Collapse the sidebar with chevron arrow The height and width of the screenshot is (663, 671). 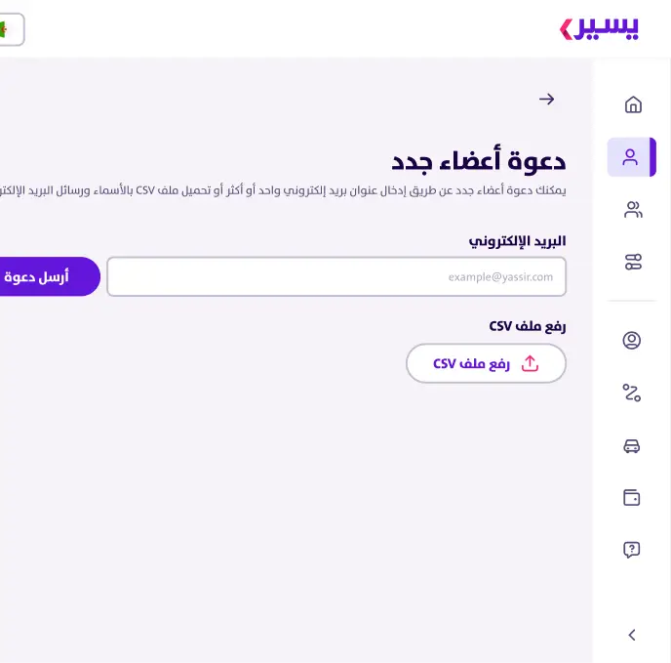(x=632, y=635)
